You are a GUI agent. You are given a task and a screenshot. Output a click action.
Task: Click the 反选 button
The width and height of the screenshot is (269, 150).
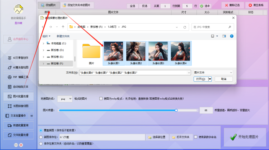[x=145, y=6]
